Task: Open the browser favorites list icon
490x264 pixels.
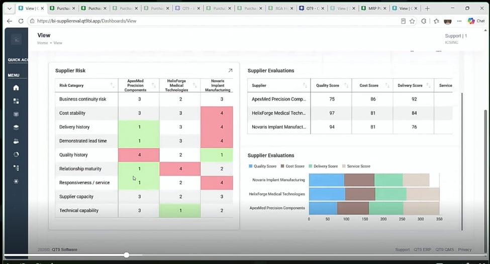Action: [x=436, y=21]
